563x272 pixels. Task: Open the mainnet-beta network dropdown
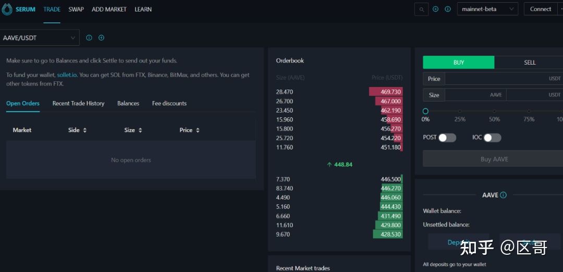tap(487, 9)
